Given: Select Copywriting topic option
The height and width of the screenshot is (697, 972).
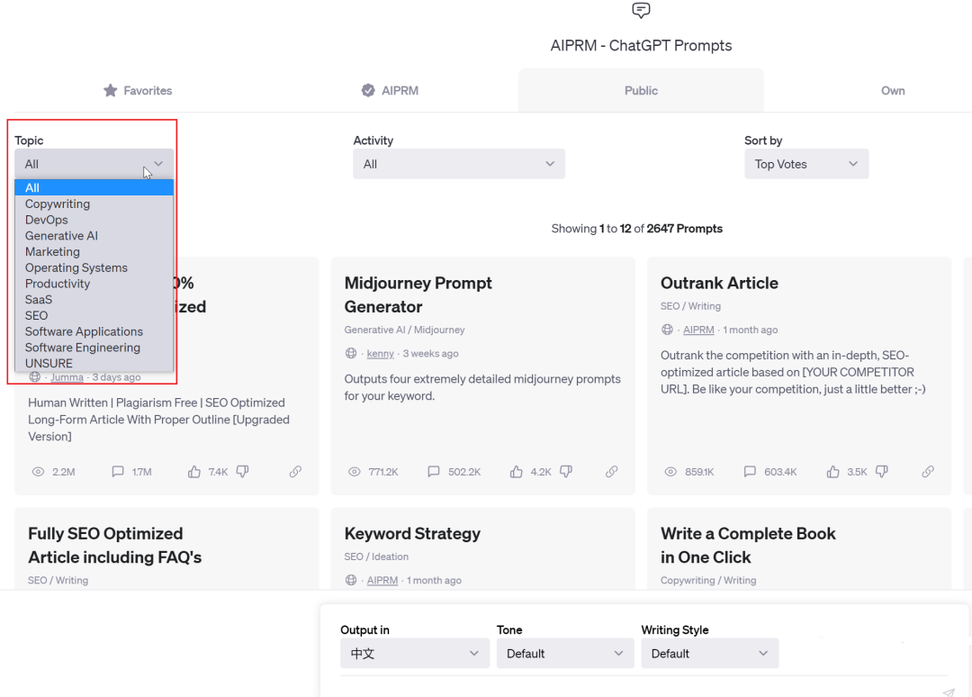Looking at the screenshot, I should [x=94, y=204].
